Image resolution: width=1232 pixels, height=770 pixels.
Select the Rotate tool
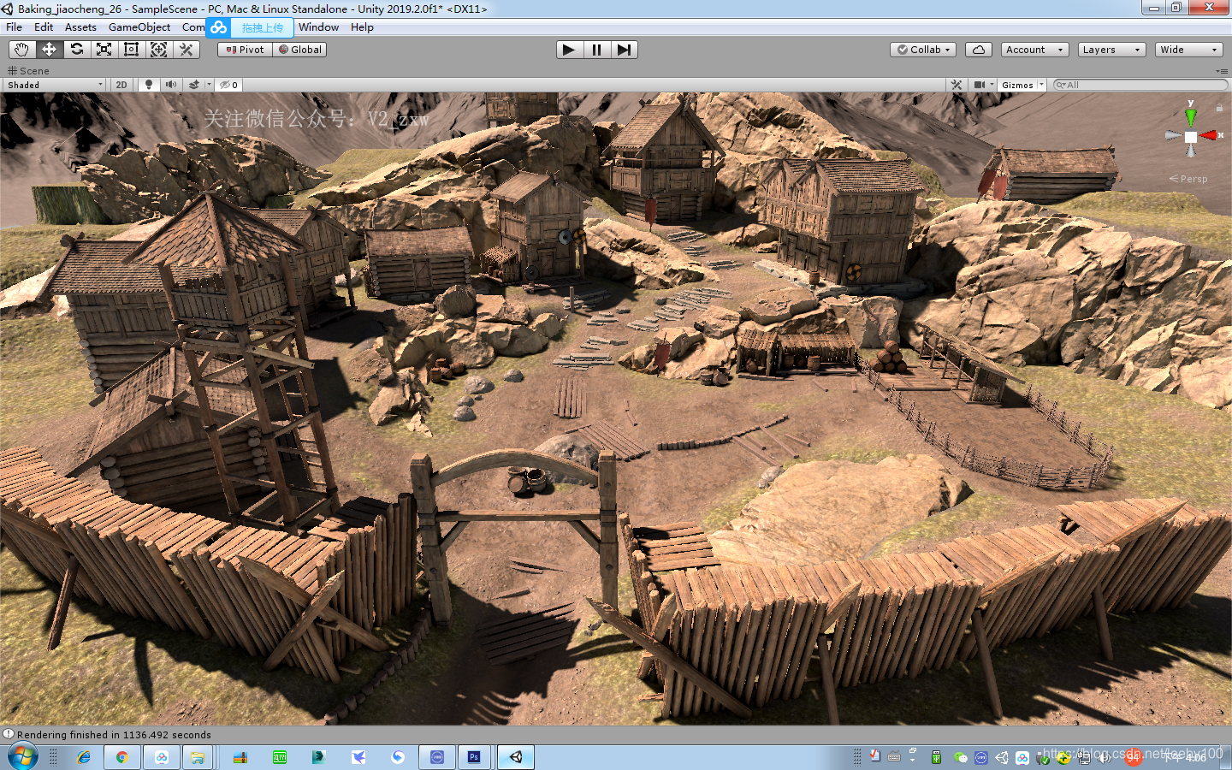[76, 50]
